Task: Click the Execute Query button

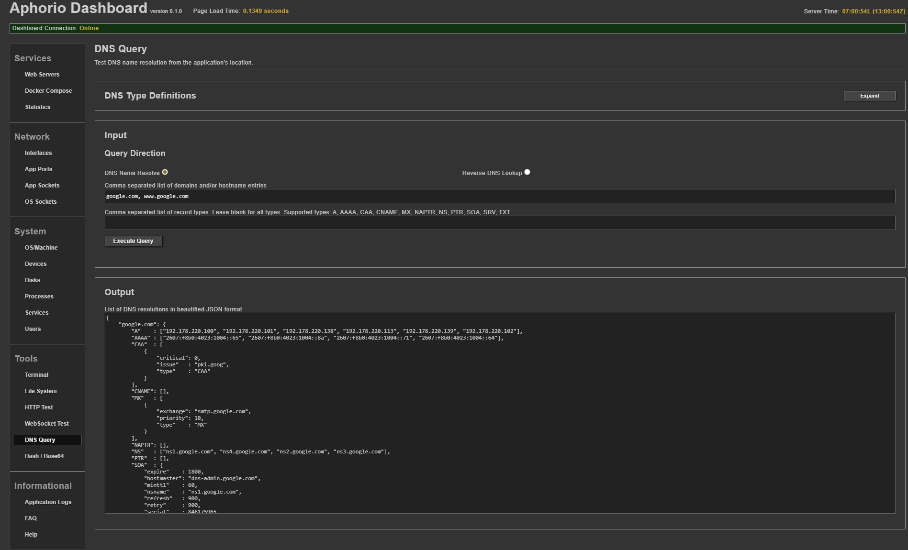Action: [133, 241]
